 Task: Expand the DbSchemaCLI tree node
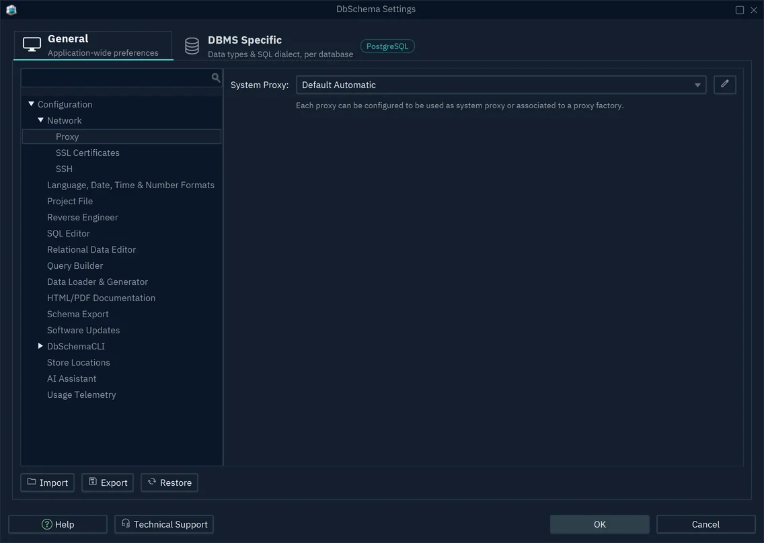[x=40, y=346]
